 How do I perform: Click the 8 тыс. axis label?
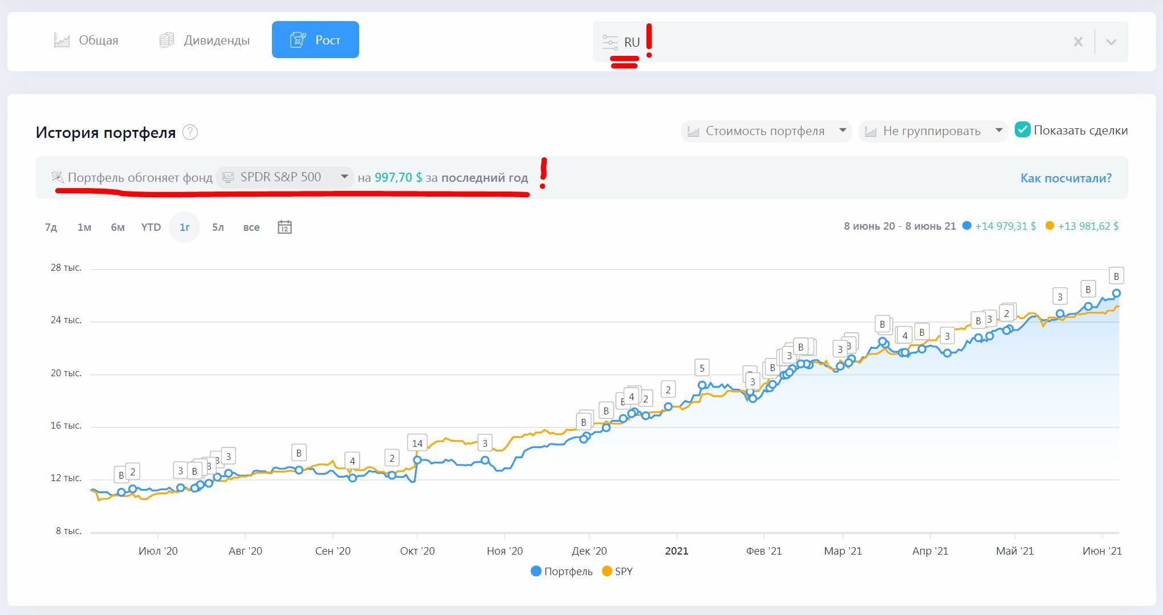tap(68, 531)
